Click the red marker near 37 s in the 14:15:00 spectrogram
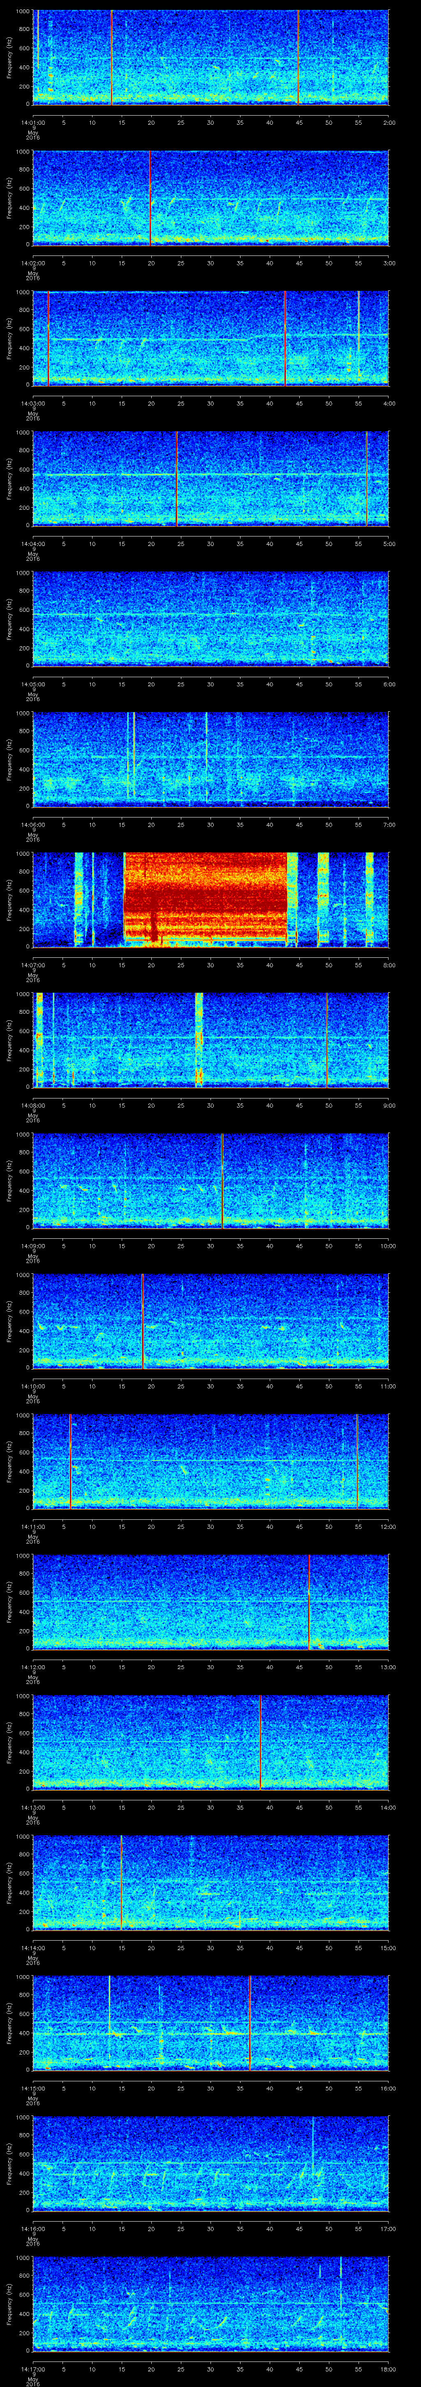 tap(250, 2023)
